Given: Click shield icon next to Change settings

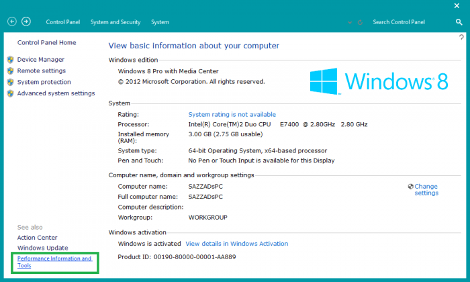Looking at the screenshot, I should (410, 186).
